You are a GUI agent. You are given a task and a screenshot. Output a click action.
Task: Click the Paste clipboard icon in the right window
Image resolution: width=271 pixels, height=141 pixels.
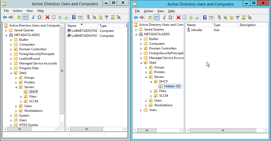(170, 17)
